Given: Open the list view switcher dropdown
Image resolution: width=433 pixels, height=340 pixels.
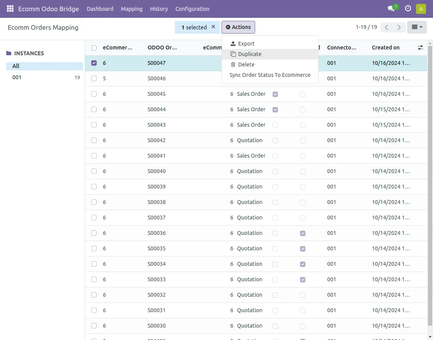Looking at the screenshot, I should (x=417, y=27).
